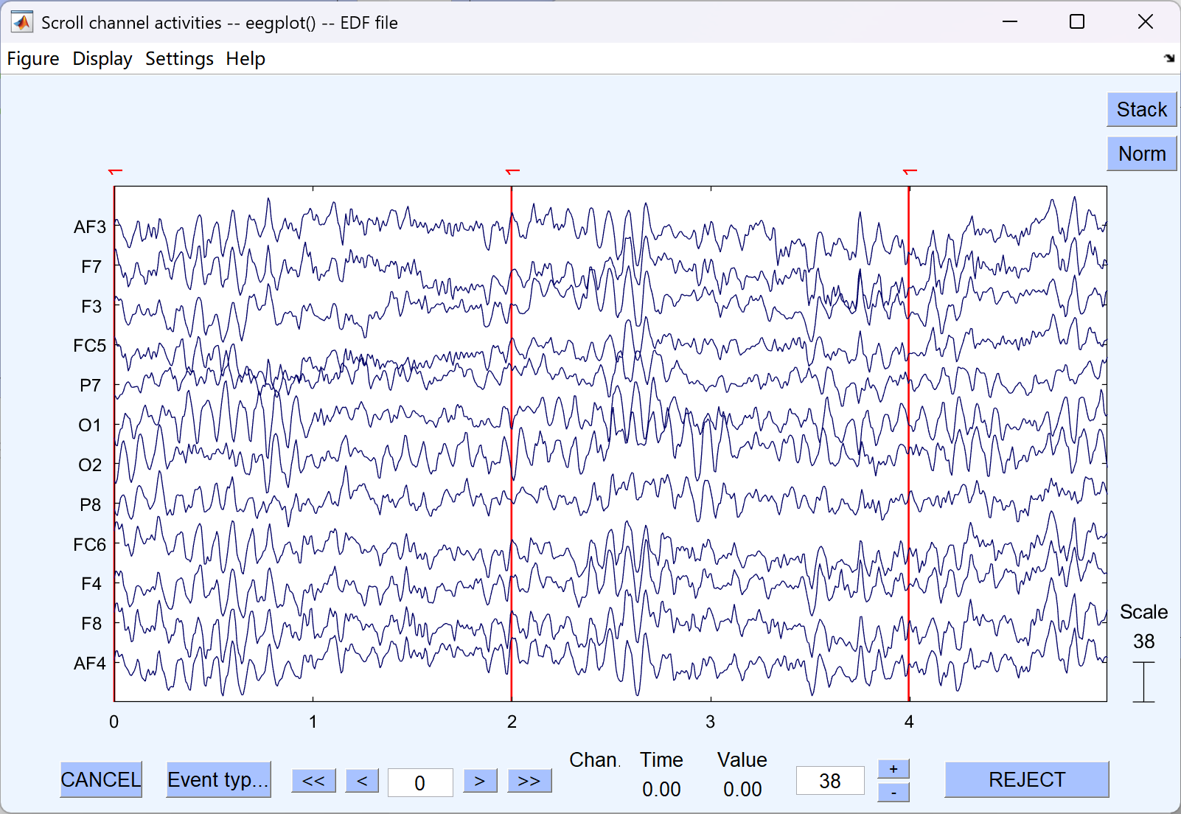Screen dimensions: 1181x814
Task: Click the scale value field showing 38
Action: point(830,781)
